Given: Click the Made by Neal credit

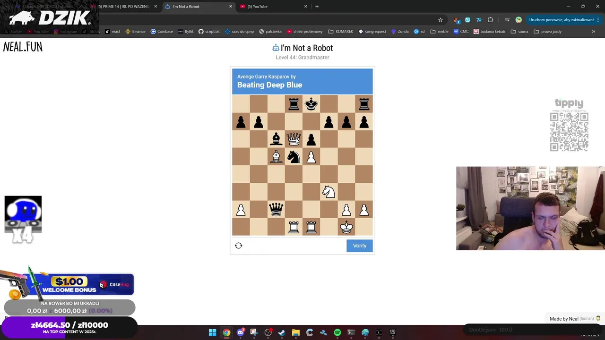Looking at the screenshot, I should click(x=574, y=319).
